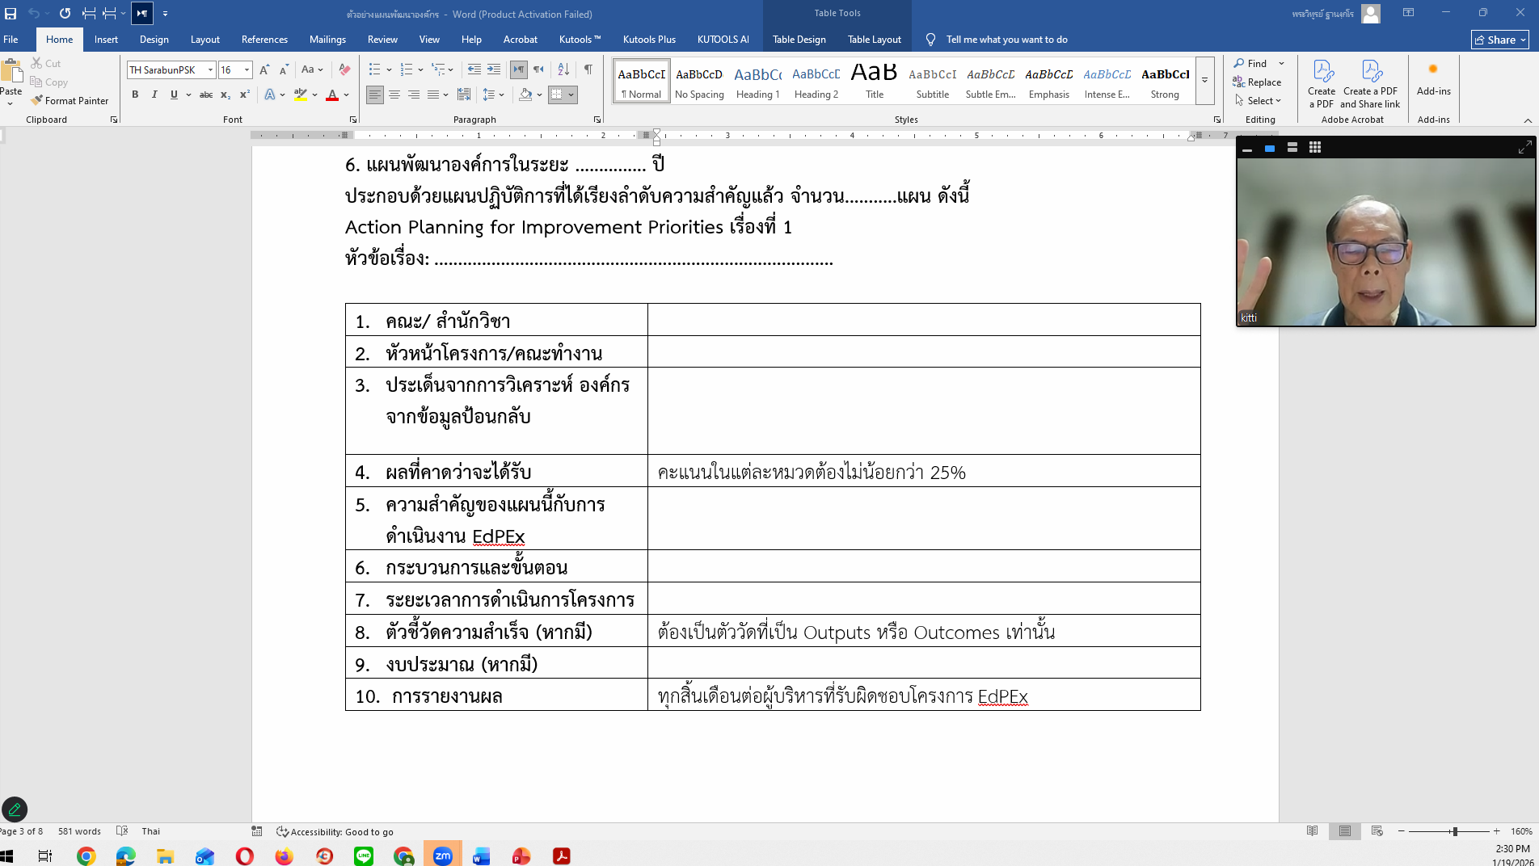1539x866 pixels.
Task: Toggle Show/Hide paragraph marks
Action: 588,70
